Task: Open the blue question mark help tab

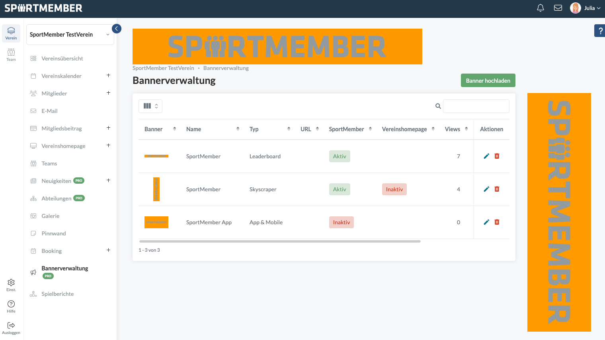Action: pos(600,31)
